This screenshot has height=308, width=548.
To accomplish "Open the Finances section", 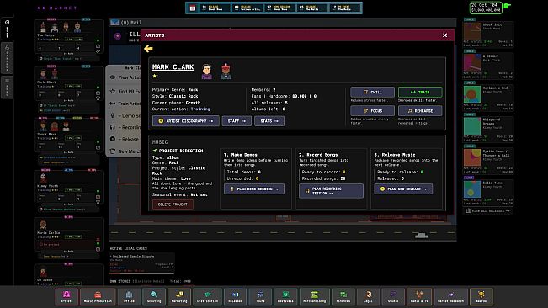I will point(343,296).
